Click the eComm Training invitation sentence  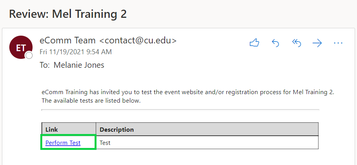[x=188, y=93]
